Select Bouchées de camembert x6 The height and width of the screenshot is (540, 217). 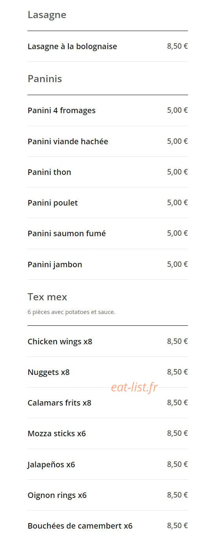(x=108, y=525)
